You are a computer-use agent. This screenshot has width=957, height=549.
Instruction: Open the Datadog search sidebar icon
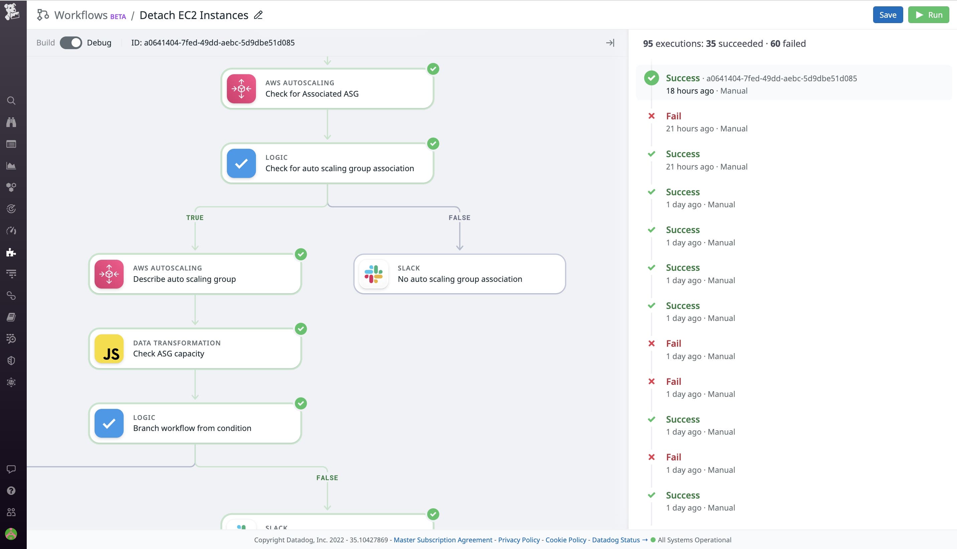(11, 101)
